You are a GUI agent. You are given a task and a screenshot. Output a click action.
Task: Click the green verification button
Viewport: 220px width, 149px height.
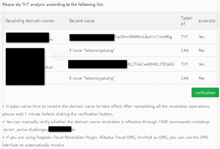coord(205,92)
